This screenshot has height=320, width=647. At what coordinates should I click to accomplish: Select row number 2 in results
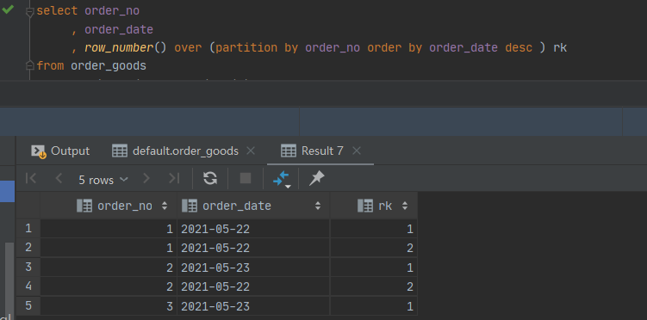pyautogui.click(x=28, y=248)
